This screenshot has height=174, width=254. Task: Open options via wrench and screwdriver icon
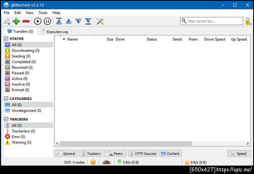pyautogui.click(x=100, y=21)
